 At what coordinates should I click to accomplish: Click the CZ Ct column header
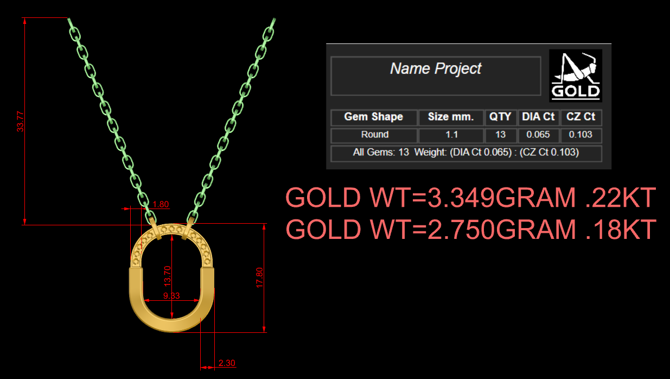click(581, 117)
